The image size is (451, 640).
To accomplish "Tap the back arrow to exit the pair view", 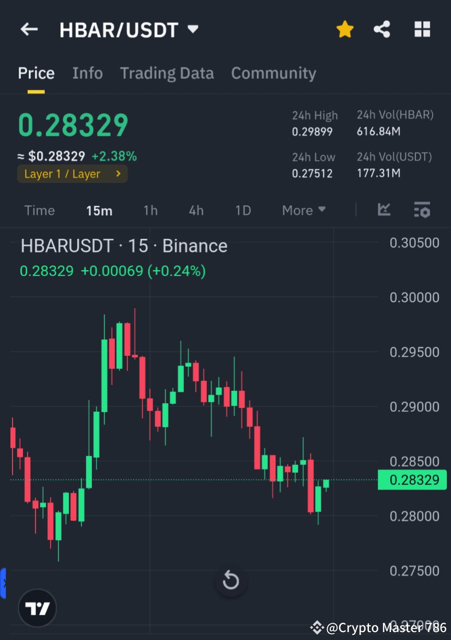I will [29, 29].
